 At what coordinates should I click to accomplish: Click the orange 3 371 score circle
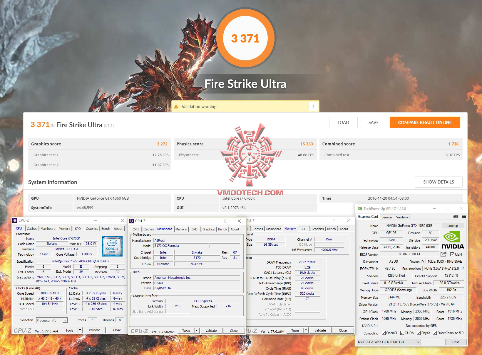245,38
